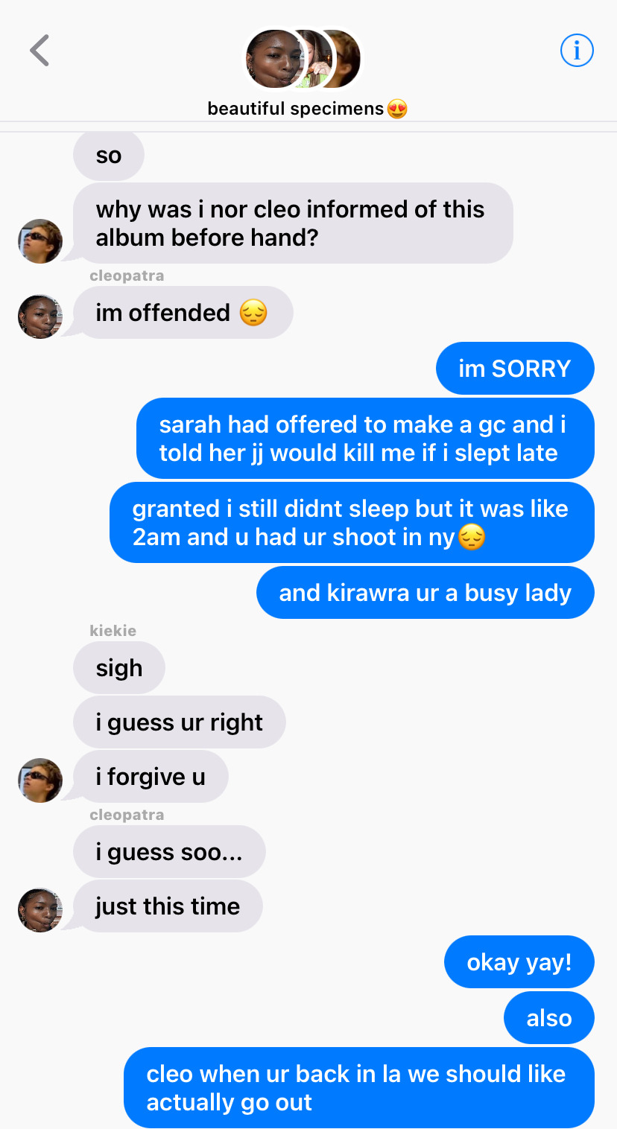
Task: Tap cleopatra label above im offended
Action: coord(127,276)
